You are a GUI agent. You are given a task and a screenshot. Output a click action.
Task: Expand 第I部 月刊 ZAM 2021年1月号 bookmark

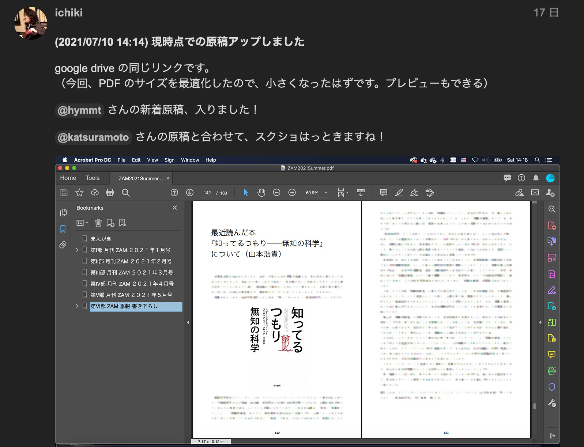tap(77, 250)
